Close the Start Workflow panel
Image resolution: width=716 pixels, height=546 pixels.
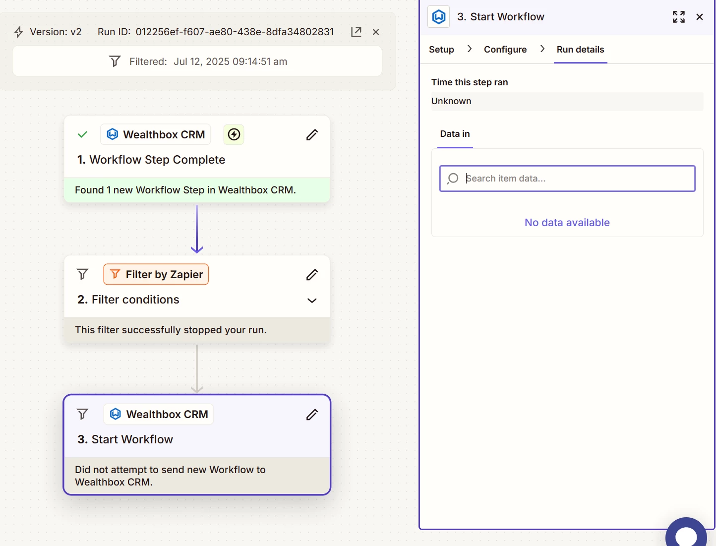[700, 17]
